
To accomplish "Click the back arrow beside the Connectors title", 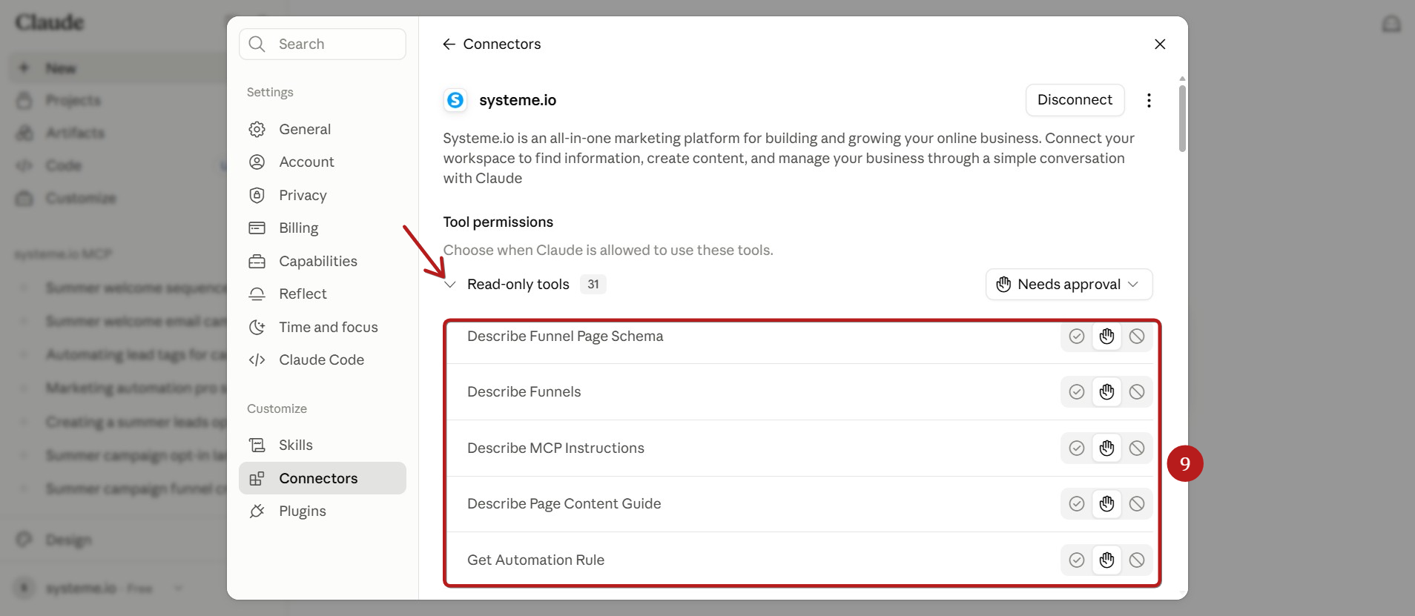I will tap(449, 44).
